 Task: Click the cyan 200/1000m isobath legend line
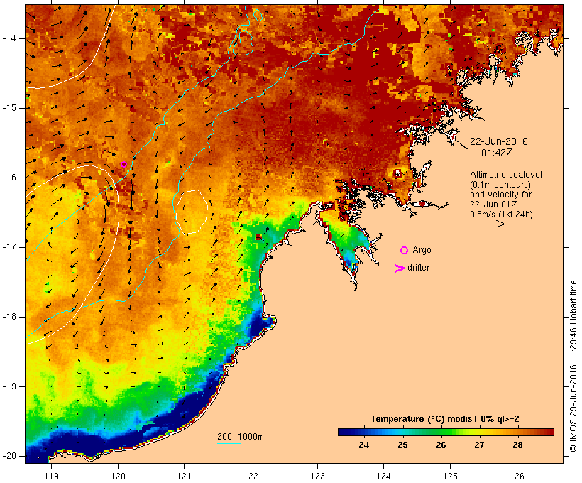coord(229,444)
